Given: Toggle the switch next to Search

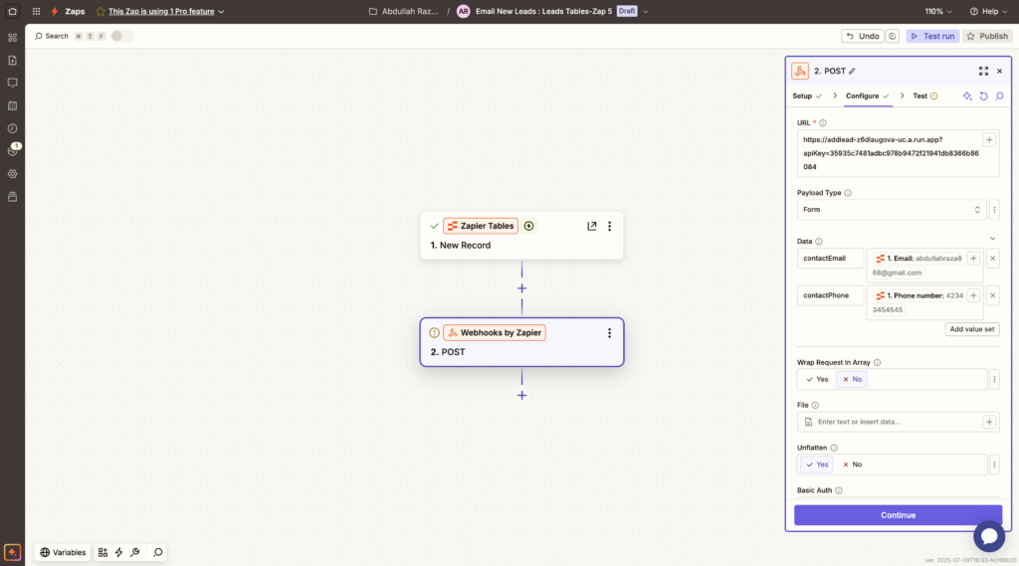Looking at the screenshot, I should (121, 36).
